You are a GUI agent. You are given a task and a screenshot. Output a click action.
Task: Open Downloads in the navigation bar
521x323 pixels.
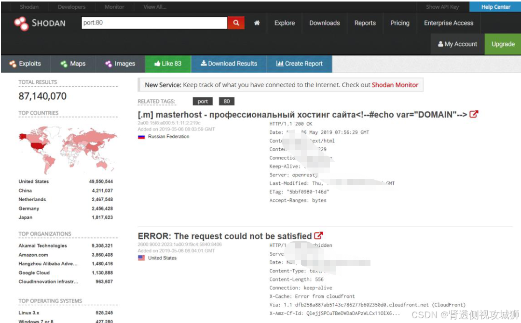coord(325,23)
